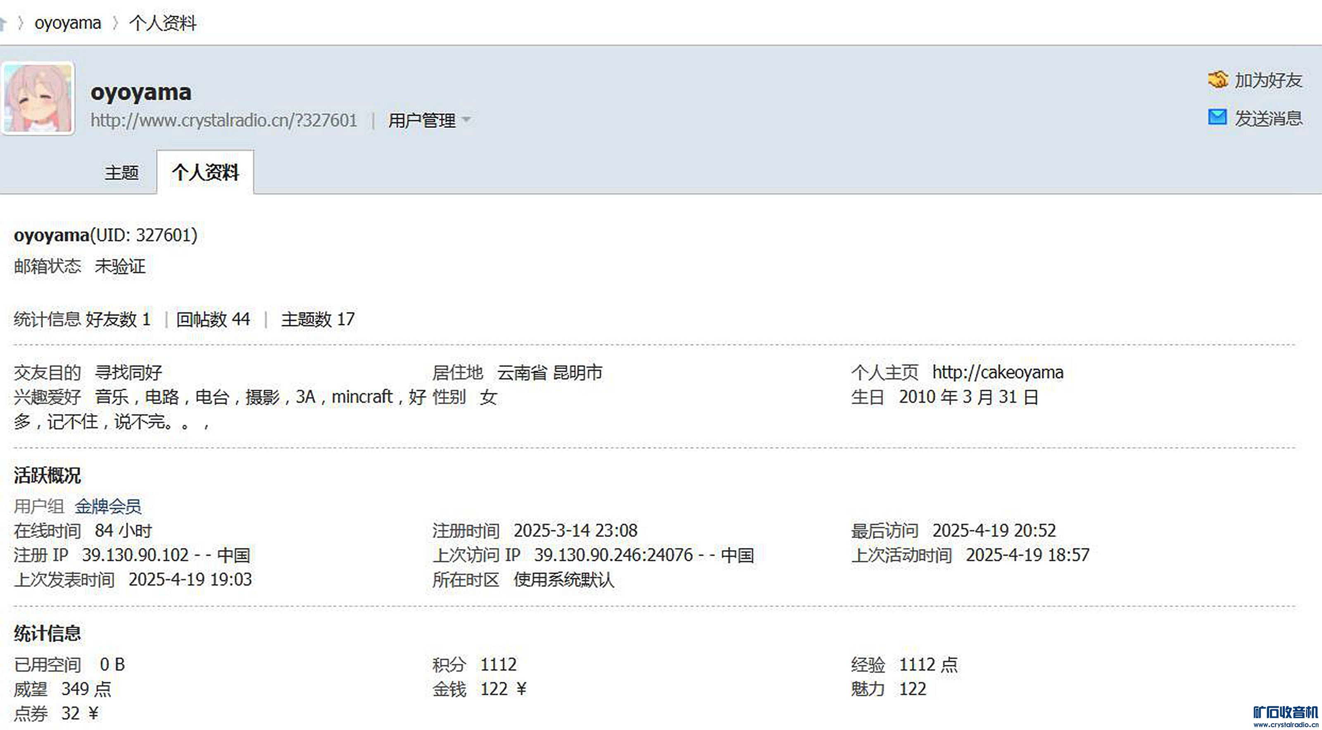Expand the 用户管理 dropdown arrow
The height and width of the screenshot is (730, 1322).
(x=466, y=120)
